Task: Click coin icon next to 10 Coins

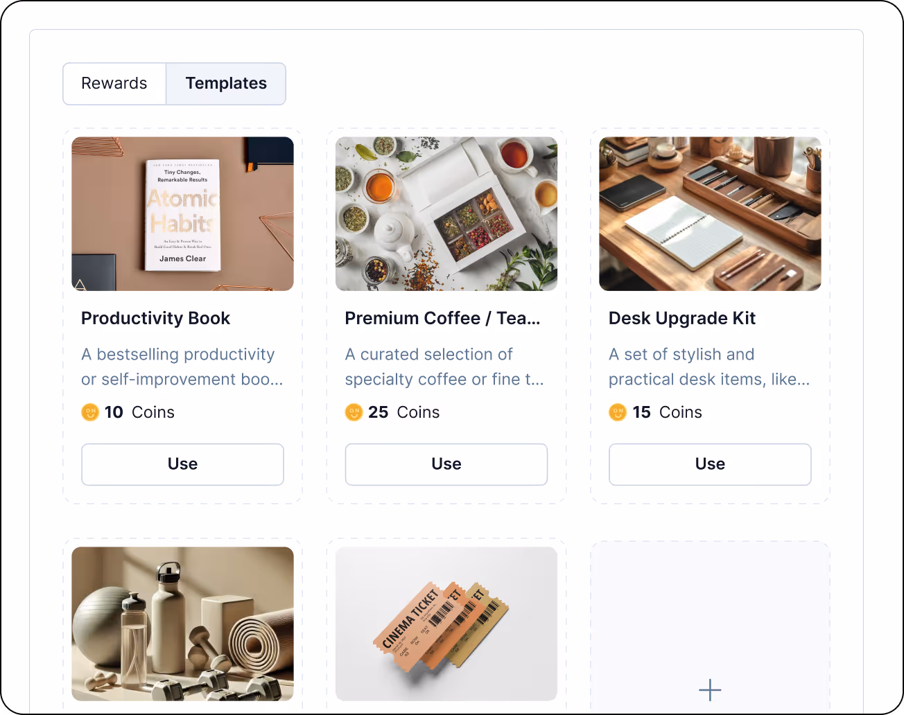Action: coord(90,412)
